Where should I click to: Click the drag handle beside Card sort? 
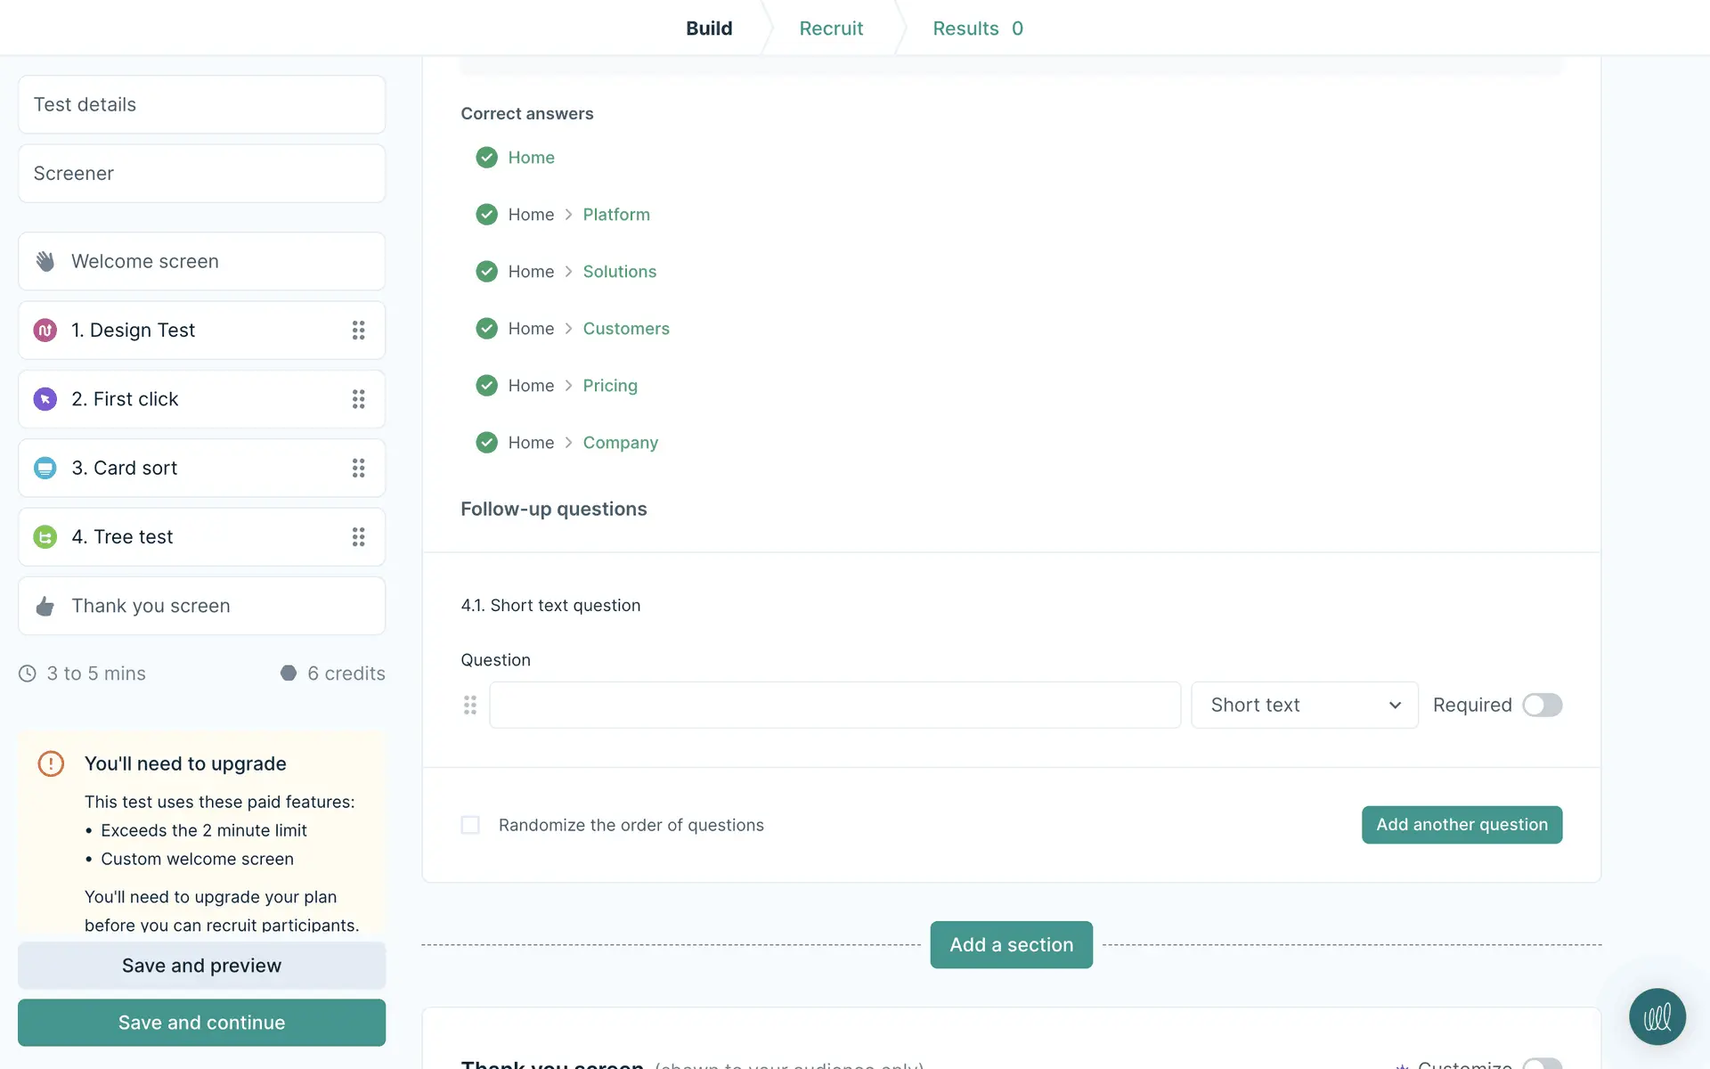[x=358, y=468]
